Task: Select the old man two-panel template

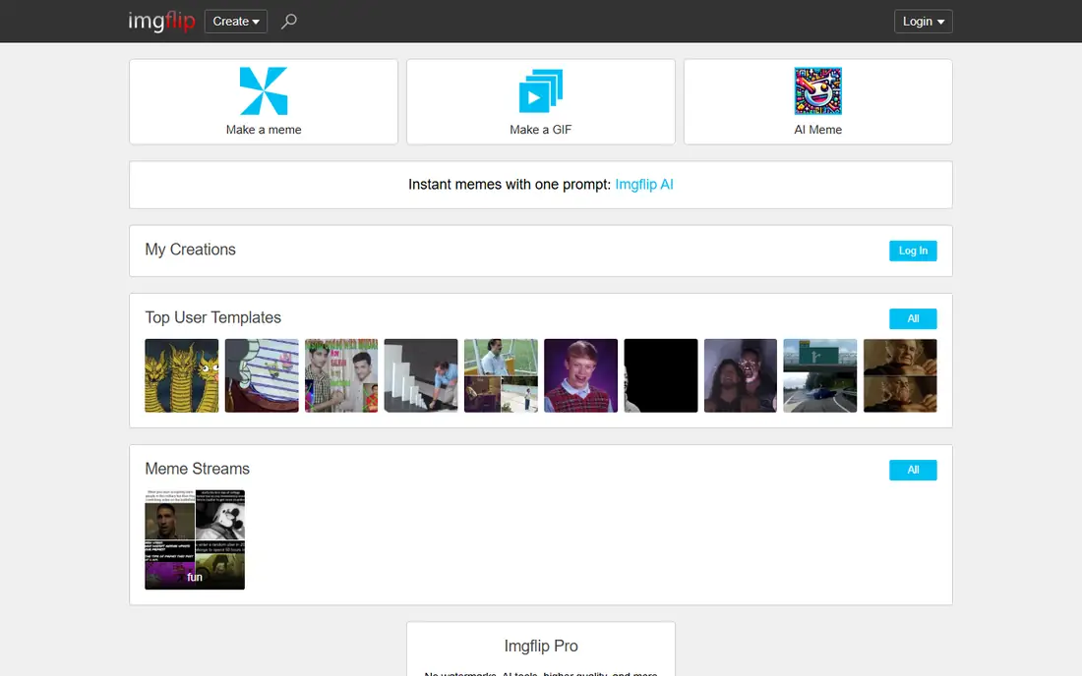Action: click(x=900, y=375)
